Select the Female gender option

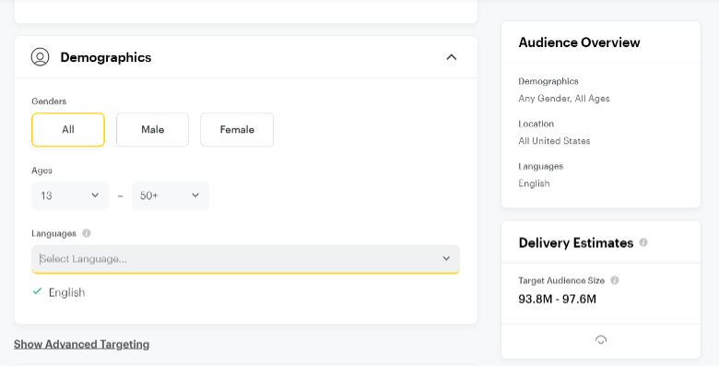pos(237,130)
